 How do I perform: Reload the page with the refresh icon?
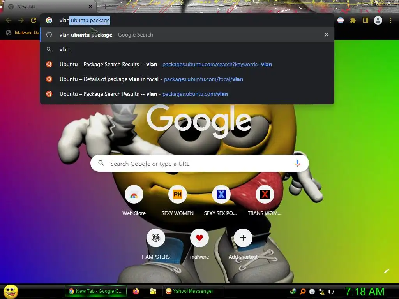[34, 20]
